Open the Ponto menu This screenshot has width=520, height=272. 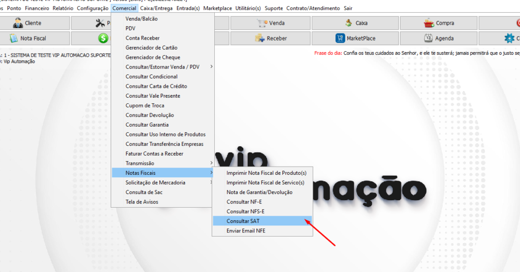click(x=14, y=8)
